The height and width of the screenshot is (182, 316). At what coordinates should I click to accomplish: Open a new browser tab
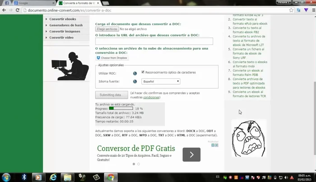(x=105, y=3)
